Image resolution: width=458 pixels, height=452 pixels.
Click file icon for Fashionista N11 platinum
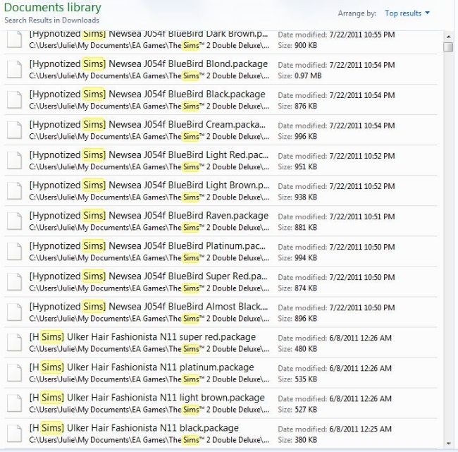tap(15, 373)
